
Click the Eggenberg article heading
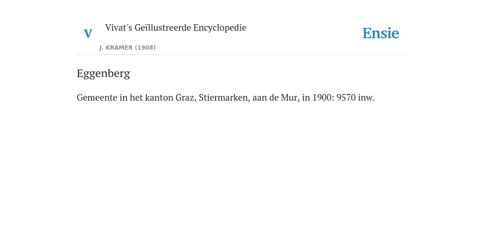[103, 73]
